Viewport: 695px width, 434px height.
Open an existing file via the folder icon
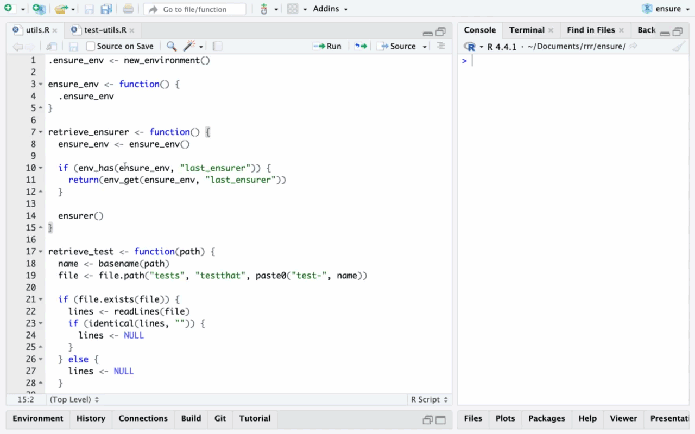click(x=61, y=9)
